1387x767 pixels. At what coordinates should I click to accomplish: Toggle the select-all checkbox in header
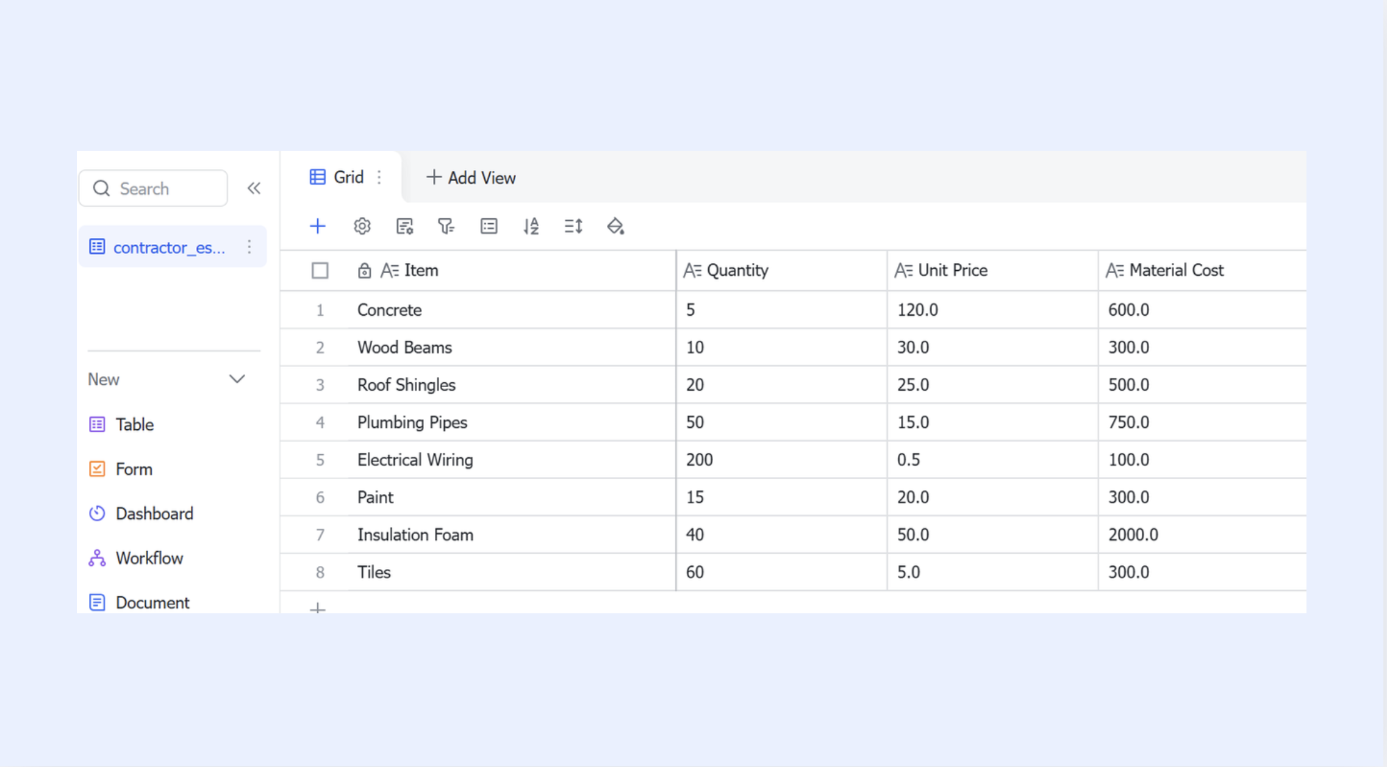point(320,271)
